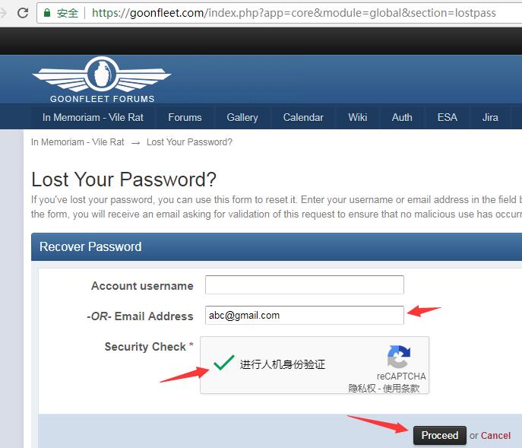Screen dimensions: 522x448
Task: Click the green secure padlock icon
Action: coord(47,13)
